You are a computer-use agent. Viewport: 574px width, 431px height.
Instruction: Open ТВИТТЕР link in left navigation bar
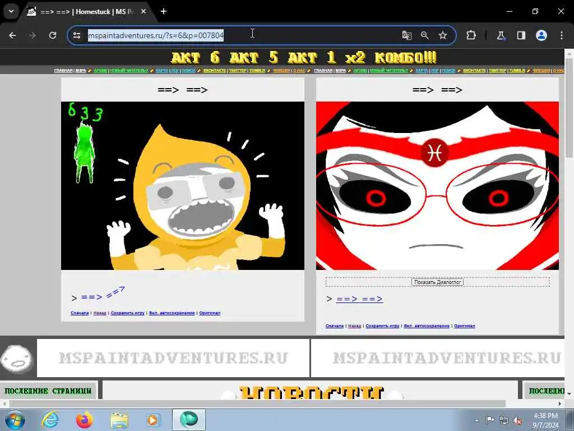[238, 70]
